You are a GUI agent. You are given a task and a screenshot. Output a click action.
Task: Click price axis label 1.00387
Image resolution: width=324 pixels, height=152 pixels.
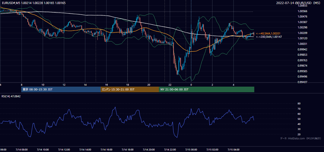pos(302,22)
